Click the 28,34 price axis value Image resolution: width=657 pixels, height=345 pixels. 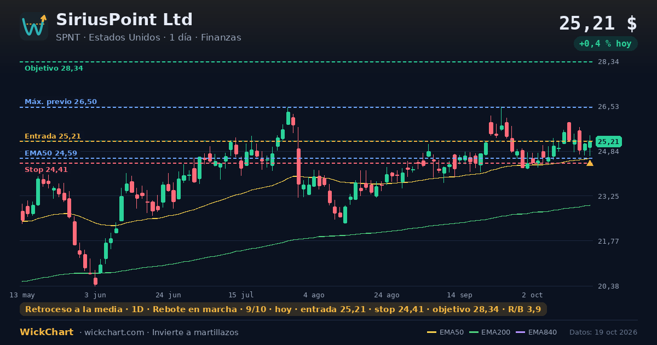tap(608, 62)
